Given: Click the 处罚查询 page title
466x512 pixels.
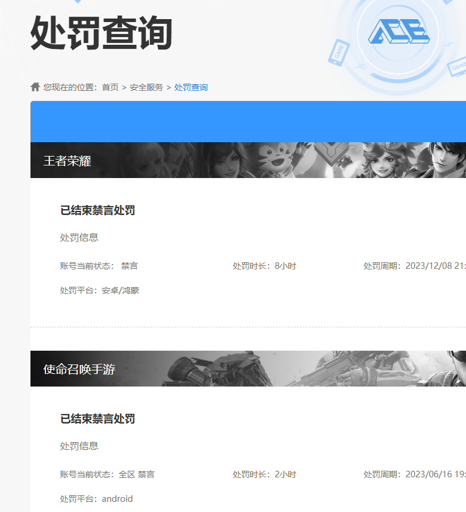Looking at the screenshot, I should click(101, 33).
